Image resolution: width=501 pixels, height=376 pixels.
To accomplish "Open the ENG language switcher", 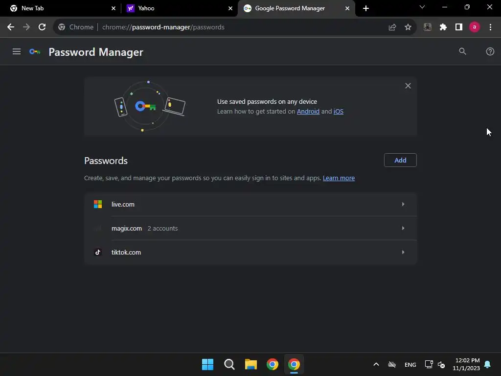I will point(410,364).
